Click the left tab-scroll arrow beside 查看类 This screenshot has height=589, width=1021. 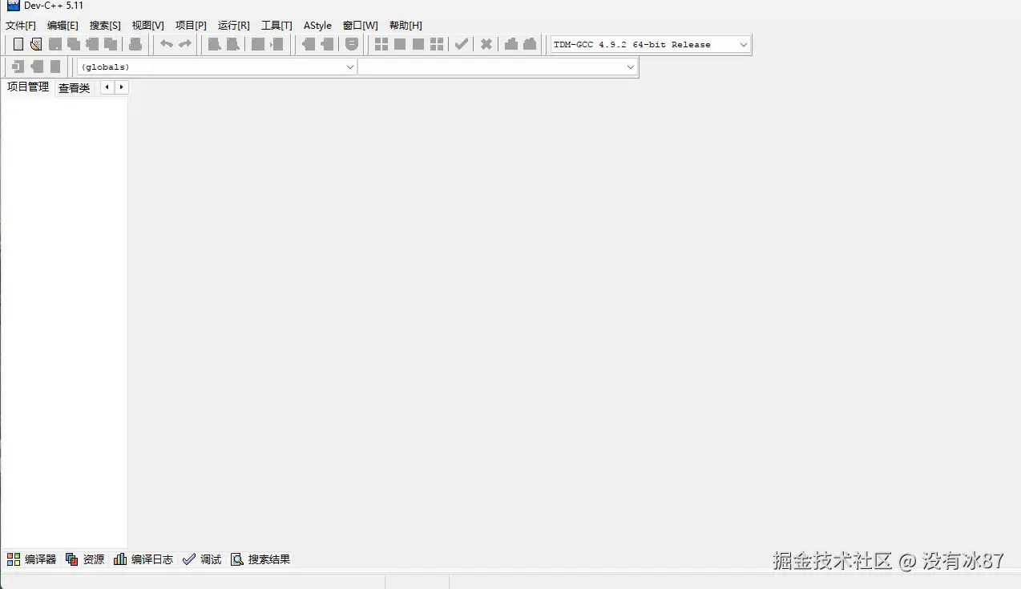click(107, 87)
